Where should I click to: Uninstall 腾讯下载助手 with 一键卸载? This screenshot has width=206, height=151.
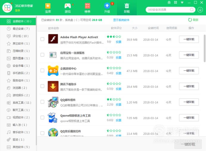[189, 86]
